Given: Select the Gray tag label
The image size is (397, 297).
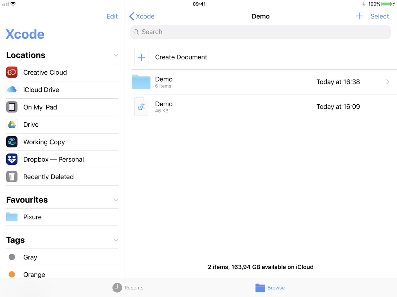Looking at the screenshot, I should coord(30,257).
